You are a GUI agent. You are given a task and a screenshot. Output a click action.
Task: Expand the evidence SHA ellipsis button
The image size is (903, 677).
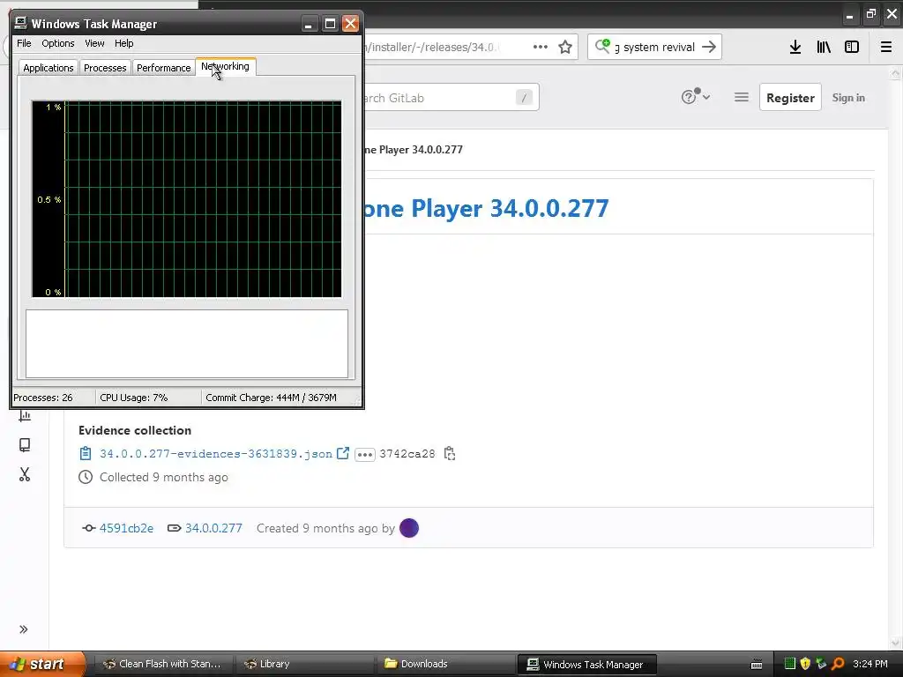(x=364, y=454)
